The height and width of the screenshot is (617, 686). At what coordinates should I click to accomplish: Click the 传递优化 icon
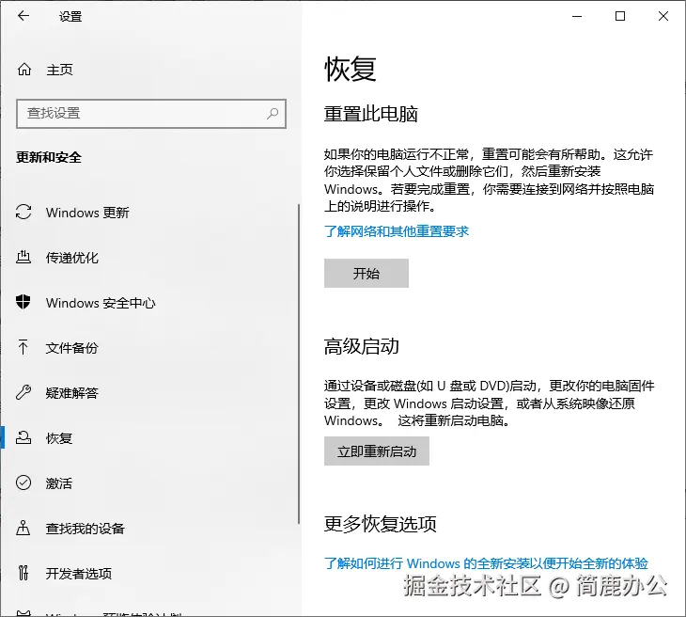pos(23,257)
